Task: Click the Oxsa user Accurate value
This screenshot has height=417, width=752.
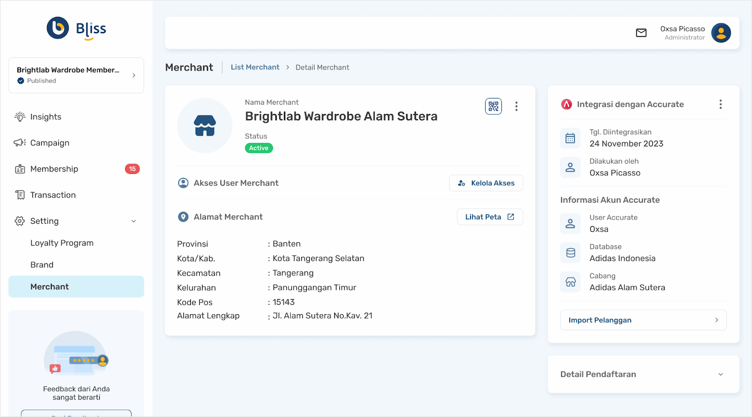Action: [x=599, y=229]
